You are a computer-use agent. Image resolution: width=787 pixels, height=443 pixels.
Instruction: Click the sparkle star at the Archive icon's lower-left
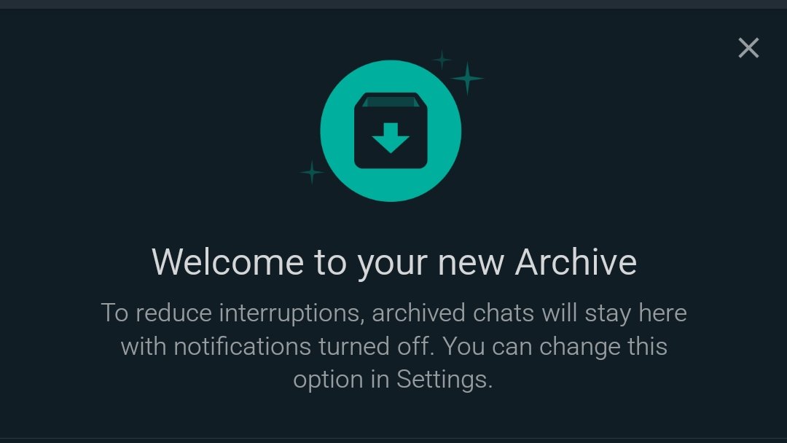(312, 172)
